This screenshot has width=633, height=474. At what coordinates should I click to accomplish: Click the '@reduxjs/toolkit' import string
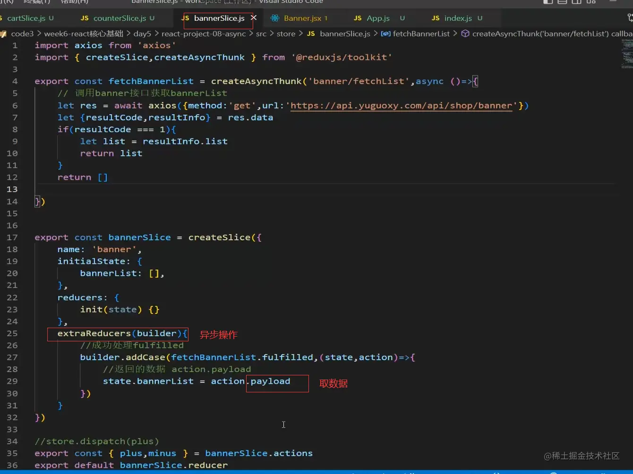coord(342,57)
